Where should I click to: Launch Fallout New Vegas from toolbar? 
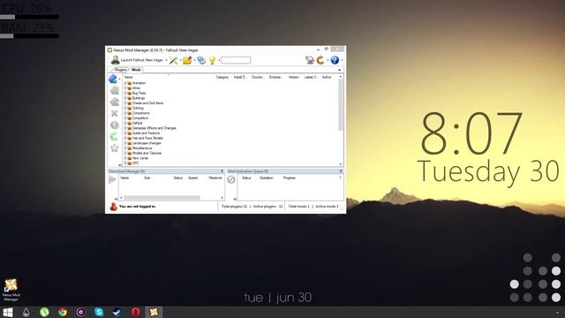click(137, 60)
